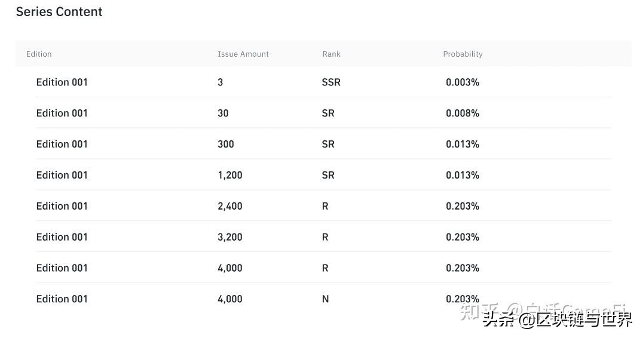Click the Probability column header

click(x=463, y=54)
